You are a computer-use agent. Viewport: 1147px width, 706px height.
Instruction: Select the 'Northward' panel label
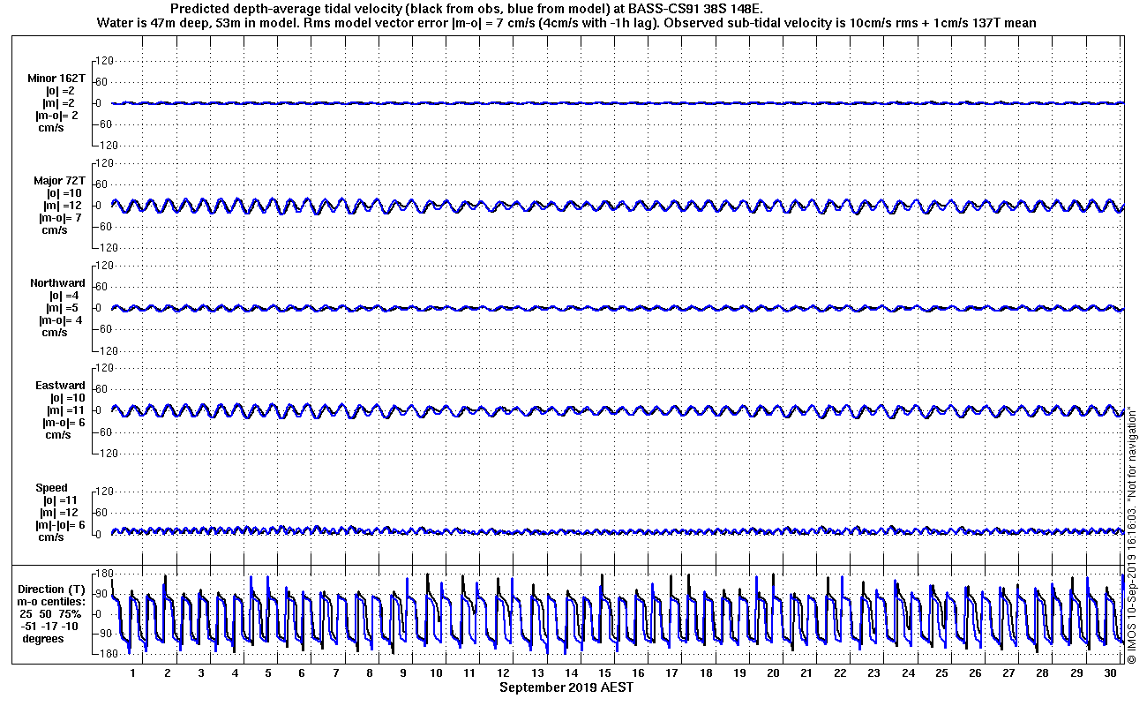pos(57,283)
